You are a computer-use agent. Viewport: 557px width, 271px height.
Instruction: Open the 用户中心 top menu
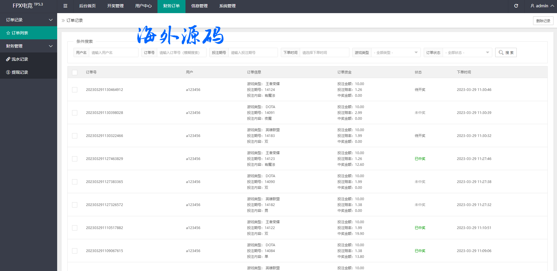143,6
